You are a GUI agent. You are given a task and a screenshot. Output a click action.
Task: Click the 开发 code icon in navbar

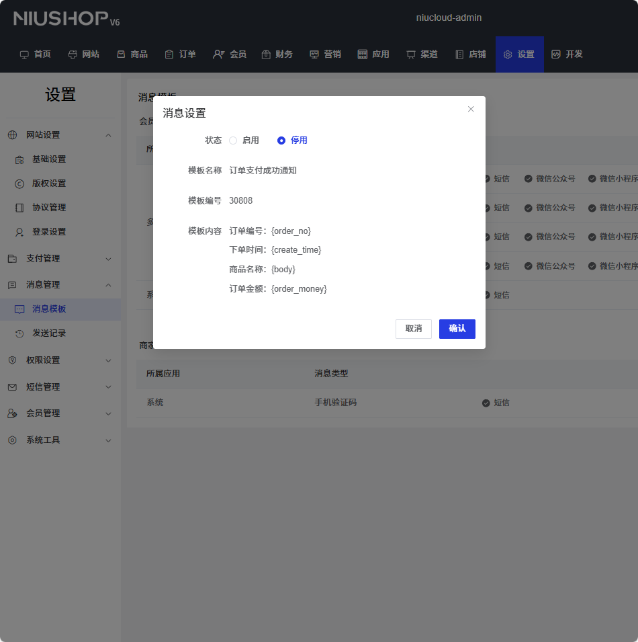point(555,54)
